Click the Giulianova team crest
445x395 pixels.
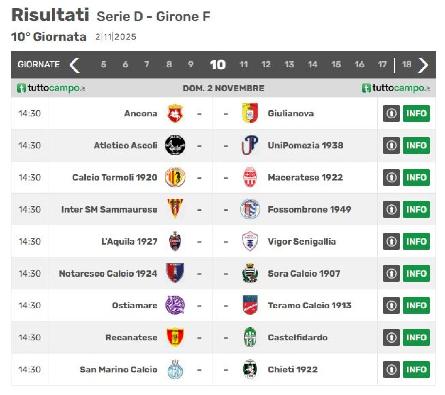(250, 113)
